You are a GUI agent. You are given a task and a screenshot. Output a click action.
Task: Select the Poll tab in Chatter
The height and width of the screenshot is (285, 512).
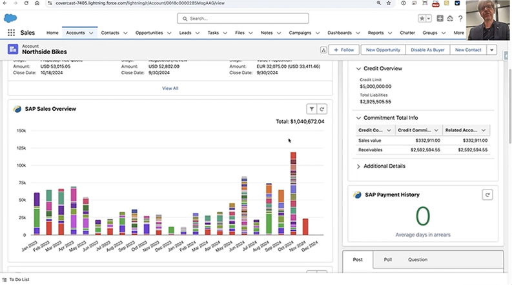[x=387, y=260]
